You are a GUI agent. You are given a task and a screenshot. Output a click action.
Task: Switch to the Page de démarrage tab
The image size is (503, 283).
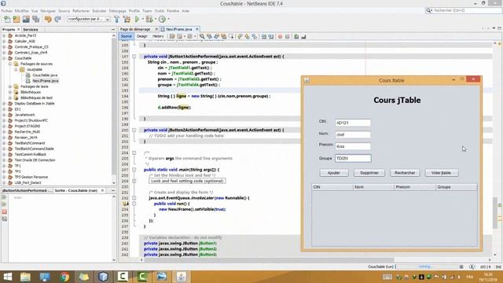point(135,29)
